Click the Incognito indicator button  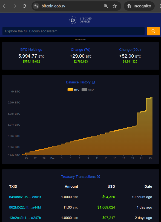(139, 6)
